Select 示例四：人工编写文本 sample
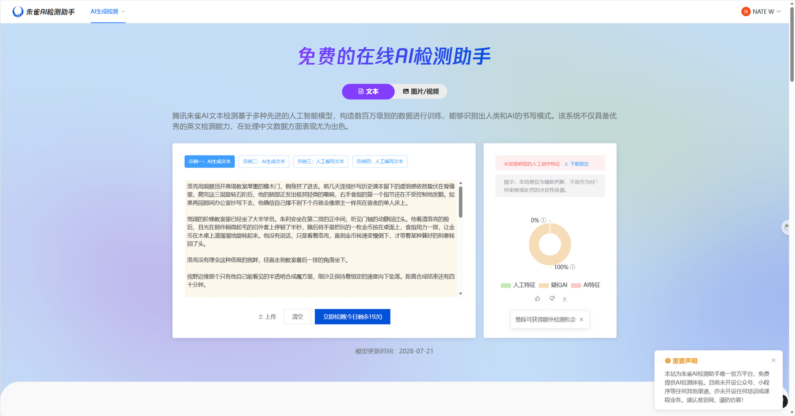Image resolution: width=795 pixels, height=416 pixels. point(380,162)
